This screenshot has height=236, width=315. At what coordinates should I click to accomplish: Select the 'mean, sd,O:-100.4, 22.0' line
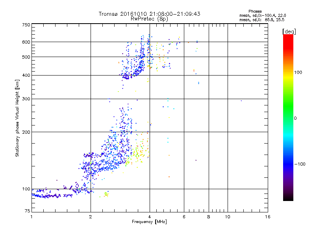(x=263, y=16)
